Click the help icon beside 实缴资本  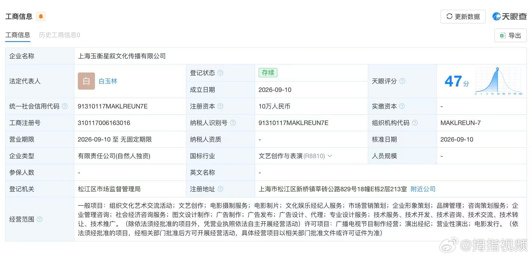click(402, 106)
